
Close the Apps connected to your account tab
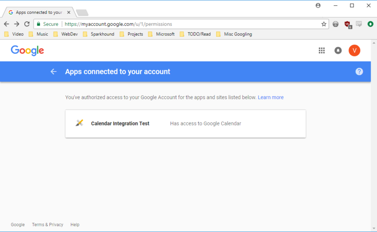(x=69, y=12)
